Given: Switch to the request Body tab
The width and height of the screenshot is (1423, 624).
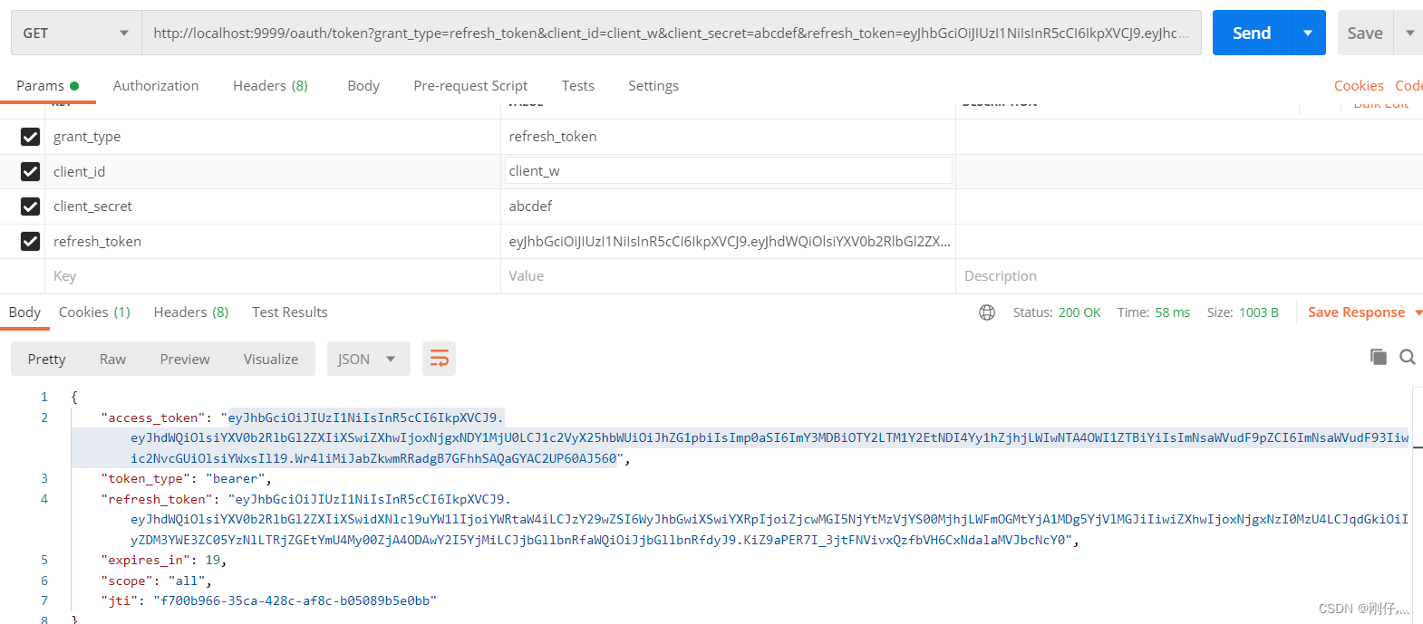Looking at the screenshot, I should click(363, 86).
